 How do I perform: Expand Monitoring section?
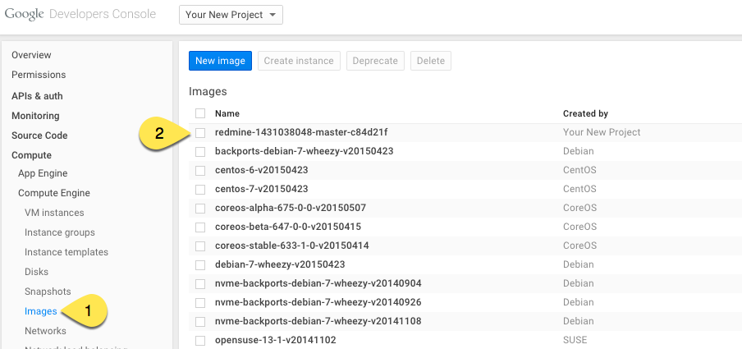click(35, 116)
